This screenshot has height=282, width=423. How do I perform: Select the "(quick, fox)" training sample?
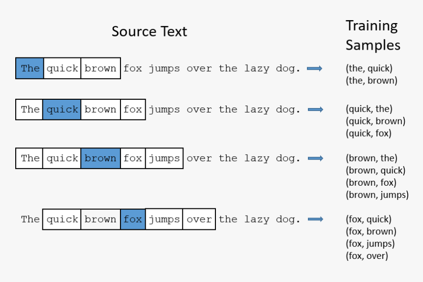click(x=369, y=133)
